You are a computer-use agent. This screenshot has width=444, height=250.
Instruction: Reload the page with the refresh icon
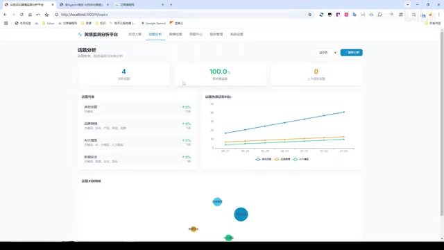22,15
